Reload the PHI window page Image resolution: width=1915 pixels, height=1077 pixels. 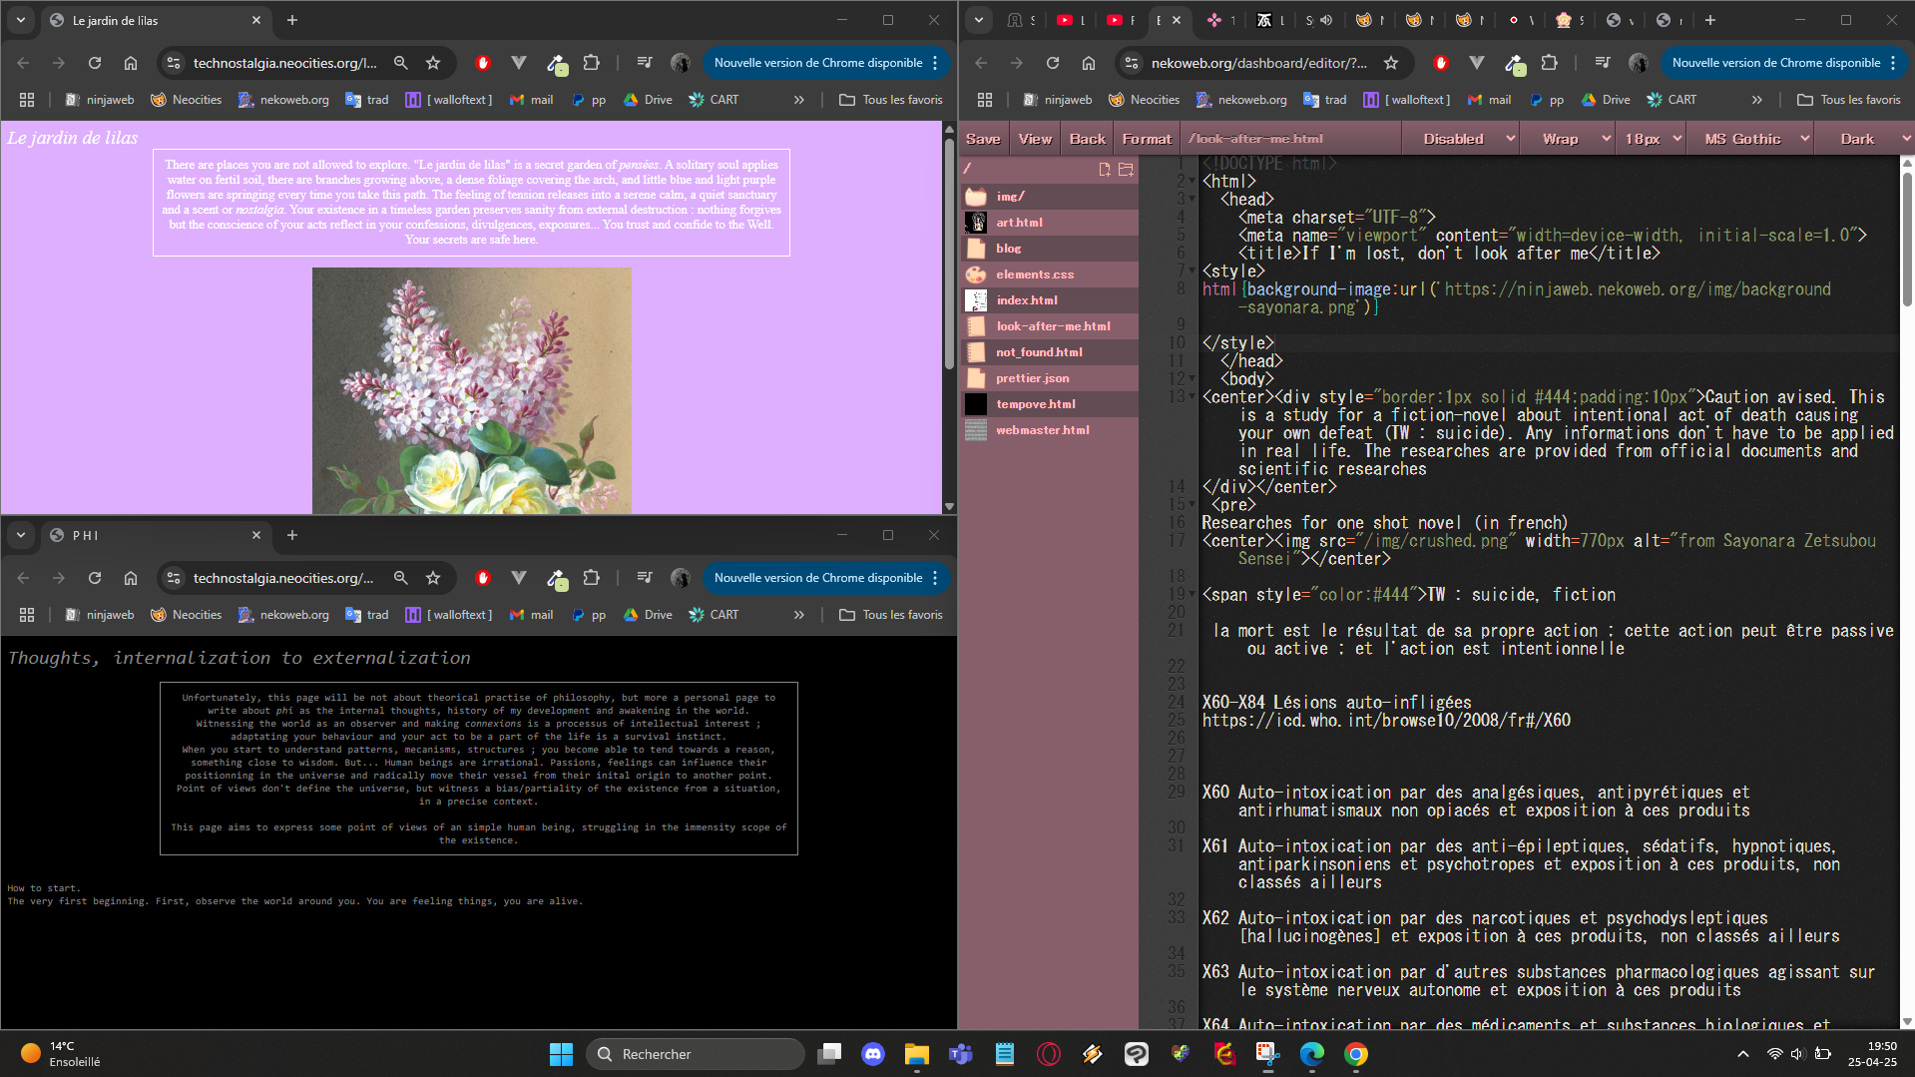(95, 578)
